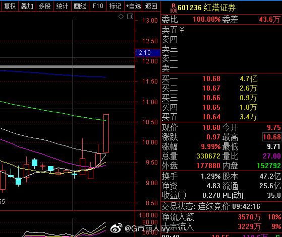Open the 统计 statistics tool
The image size is (282, 237).
coord(62,6)
